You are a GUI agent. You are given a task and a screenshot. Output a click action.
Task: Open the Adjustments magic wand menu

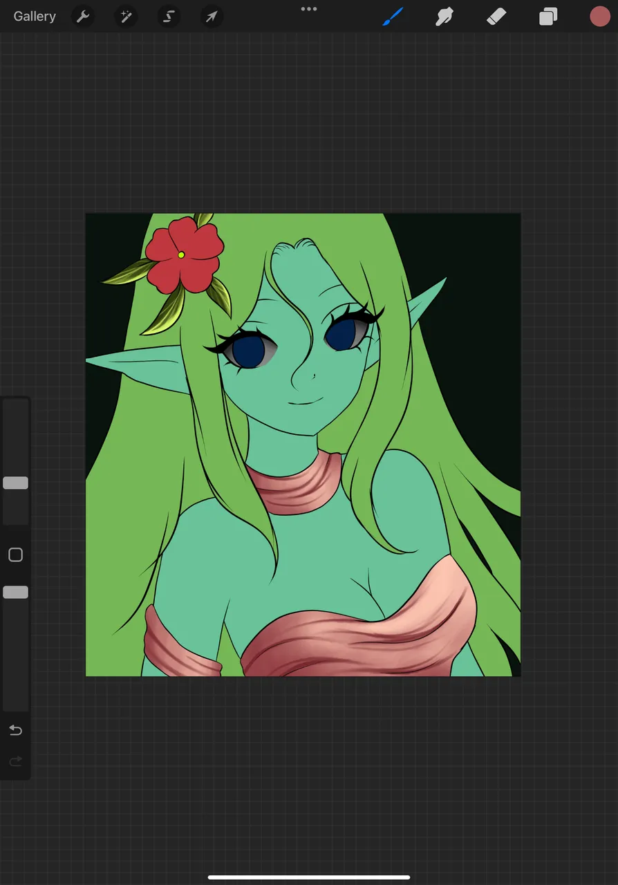coord(126,17)
